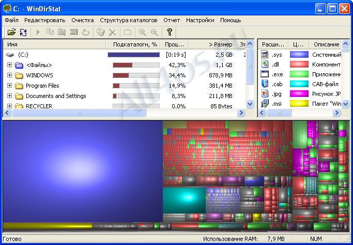Click extension list horizontal scroll-left arrow

(262, 112)
